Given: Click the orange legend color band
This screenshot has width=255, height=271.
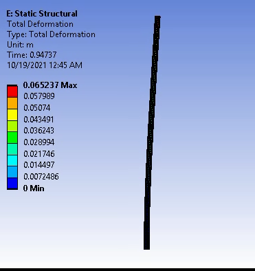Looking at the screenshot, I should 12,103.
